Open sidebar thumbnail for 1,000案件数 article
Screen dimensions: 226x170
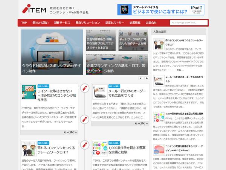[x=159, y=117]
